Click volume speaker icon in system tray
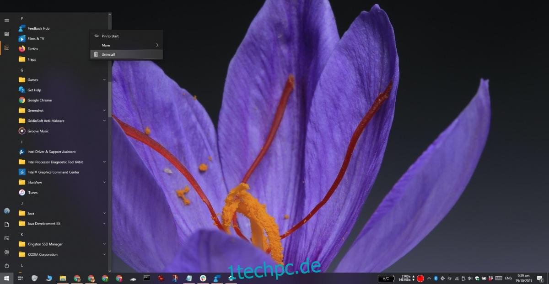Image resolution: width=549 pixels, height=284 pixels. [x=470, y=278]
